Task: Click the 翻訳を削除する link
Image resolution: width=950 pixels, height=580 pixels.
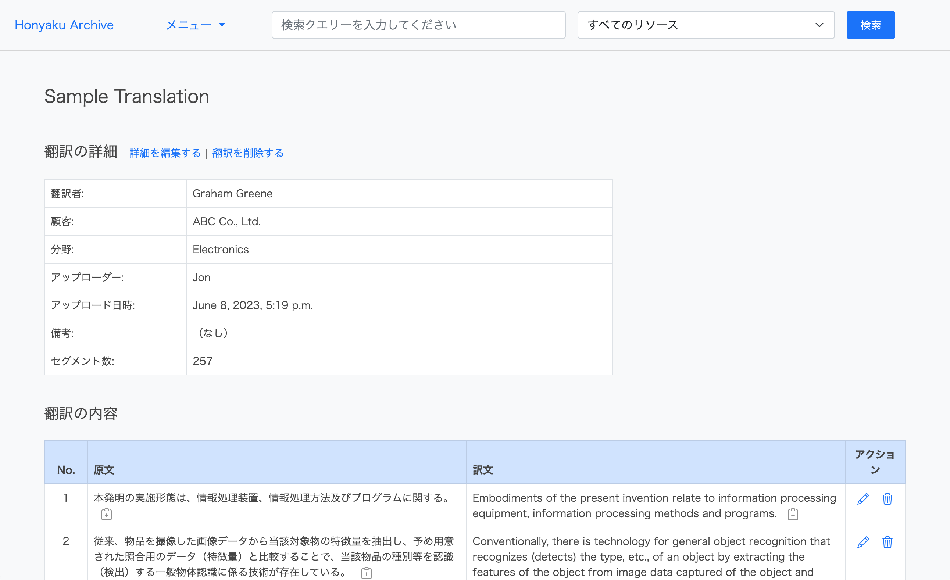Action: point(248,153)
